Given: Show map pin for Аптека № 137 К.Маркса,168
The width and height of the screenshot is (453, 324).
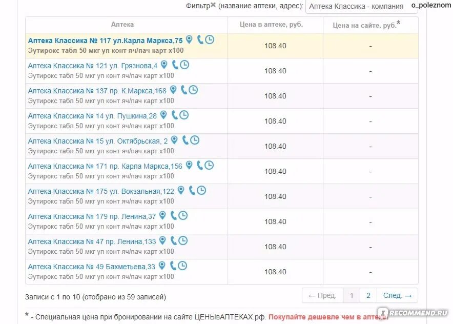Looking at the screenshot, I should (x=173, y=90).
